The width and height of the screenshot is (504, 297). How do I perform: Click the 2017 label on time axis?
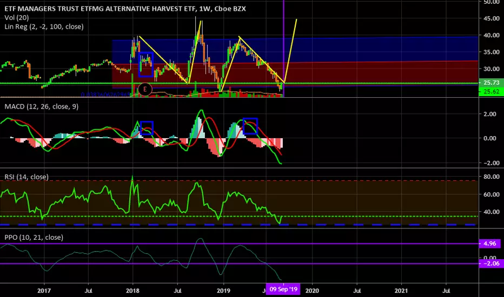point(44,291)
